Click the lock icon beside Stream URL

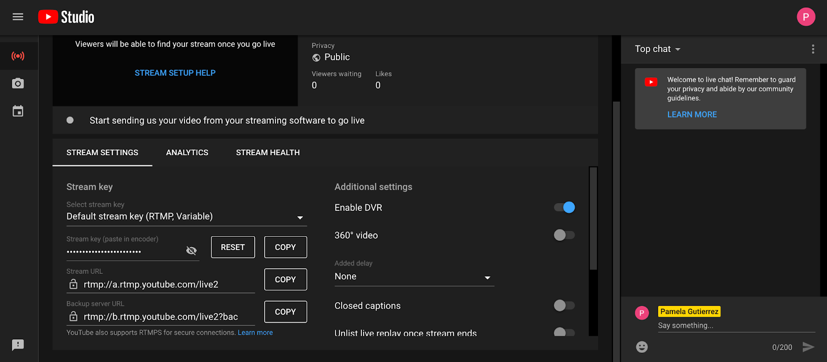(73, 284)
